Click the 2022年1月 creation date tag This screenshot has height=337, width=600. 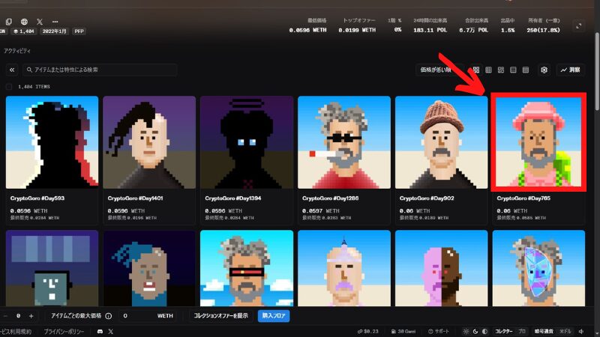[x=54, y=31]
